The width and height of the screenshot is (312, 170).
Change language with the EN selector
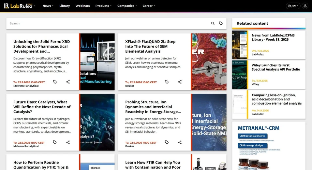pyautogui.click(x=293, y=6)
